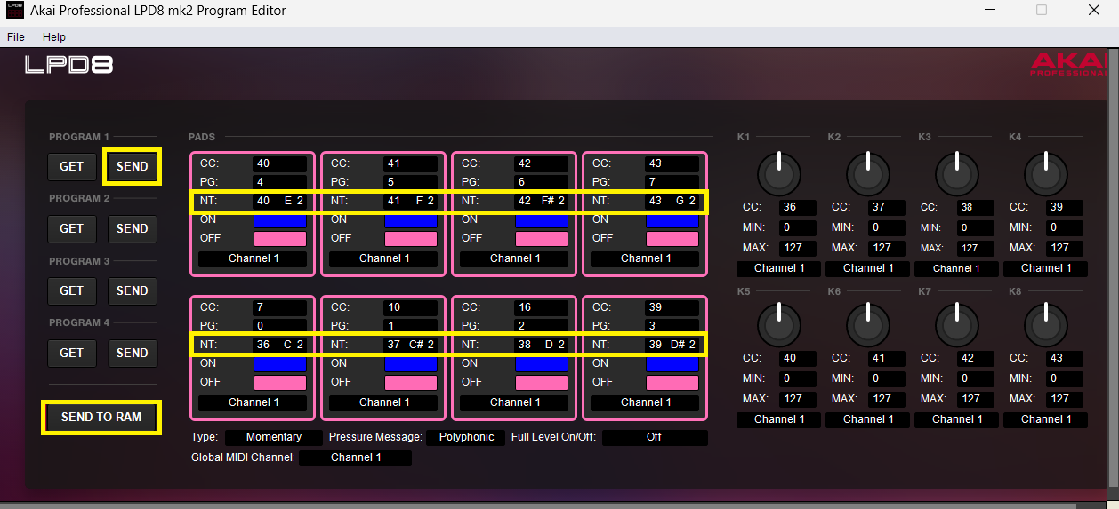Click SEND for Program 1
Viewport: 1119px width, 509px height.
tap(132, 166)
